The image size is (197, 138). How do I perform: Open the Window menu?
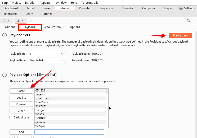61,3
